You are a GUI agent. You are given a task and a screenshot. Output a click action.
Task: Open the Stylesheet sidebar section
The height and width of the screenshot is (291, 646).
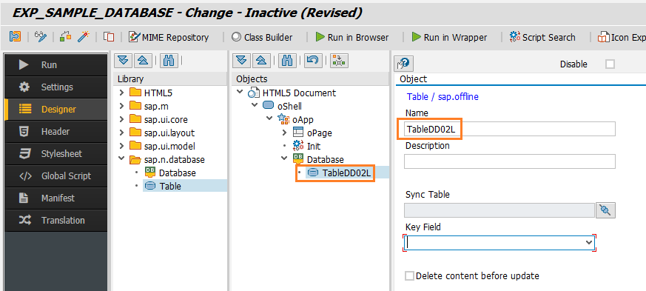pos(55,154)
